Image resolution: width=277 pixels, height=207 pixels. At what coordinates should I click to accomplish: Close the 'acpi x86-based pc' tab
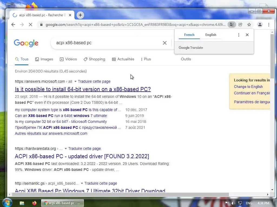pyautogui.click(x=70, y=15)
